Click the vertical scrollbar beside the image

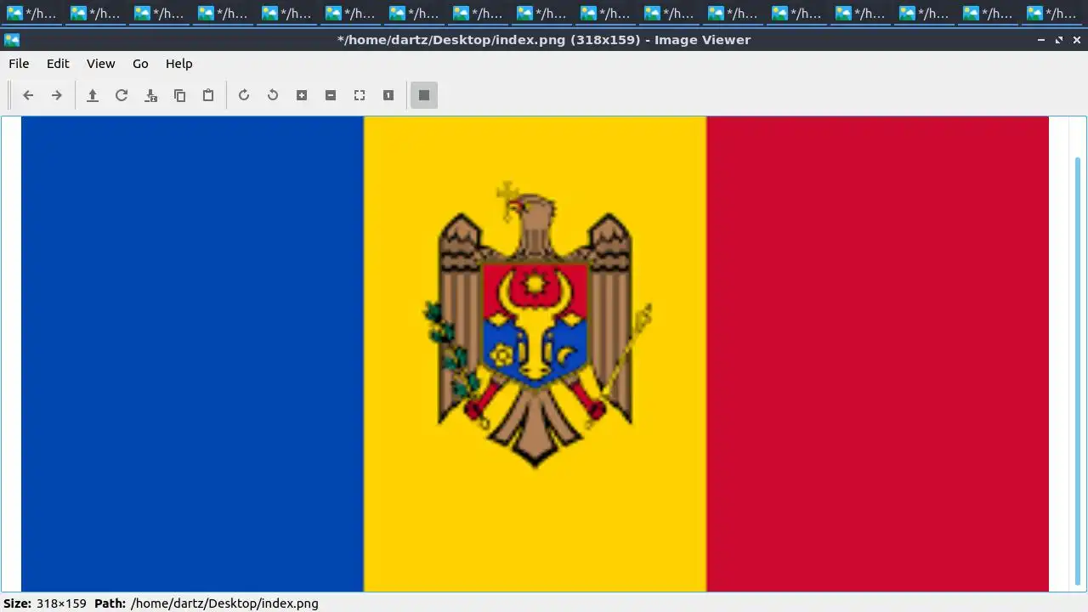(1079, 371)
